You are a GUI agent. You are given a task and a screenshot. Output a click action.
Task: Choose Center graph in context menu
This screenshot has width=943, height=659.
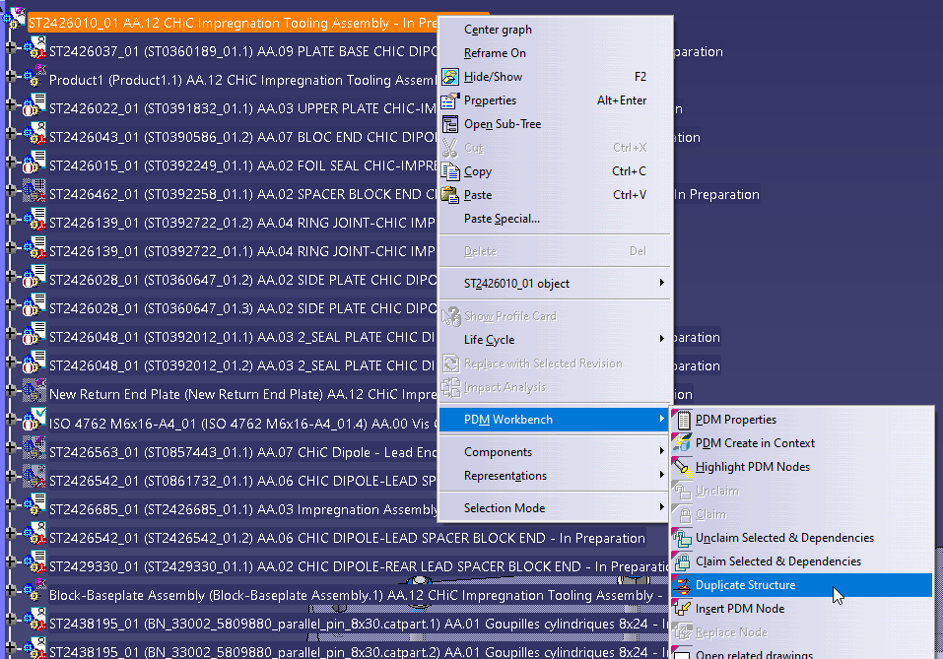coord(498,30)
